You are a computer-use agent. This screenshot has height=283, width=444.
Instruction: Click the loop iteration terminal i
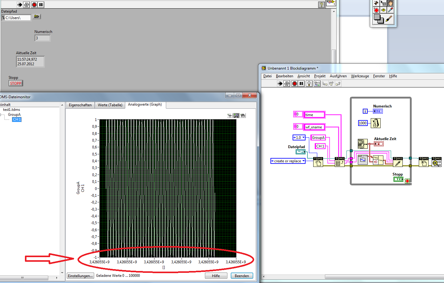[365, 111]
